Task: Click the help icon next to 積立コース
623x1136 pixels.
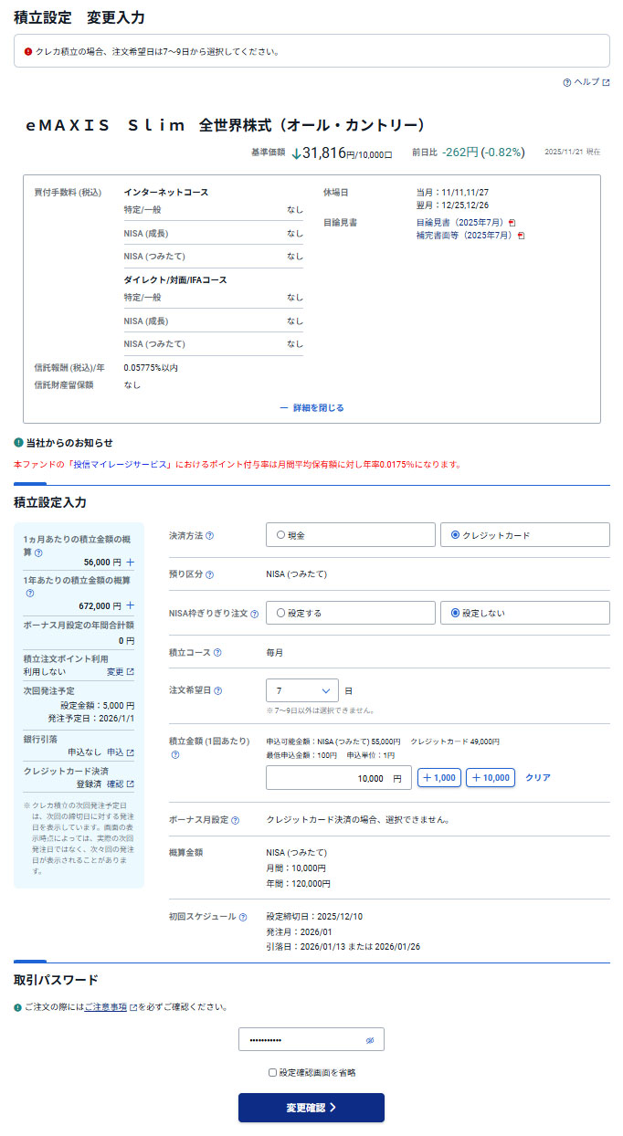Action: [217, 653]
